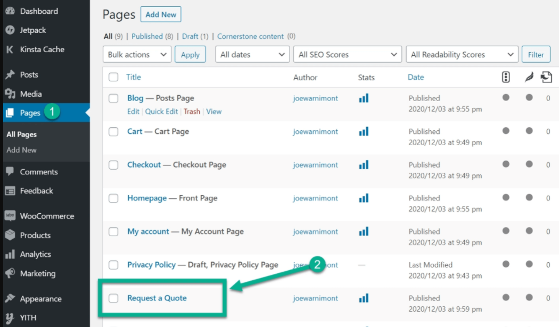Click the Quick Edit link under Blog
Screen dimensions: 559x327
(x=161, y=112)
